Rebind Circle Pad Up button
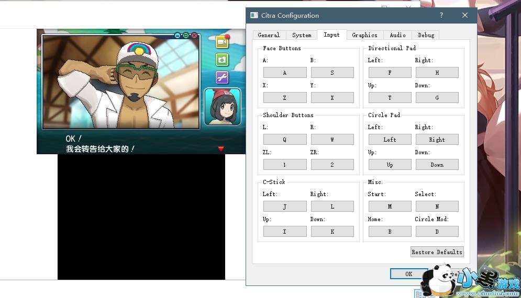 click(390, 165)
